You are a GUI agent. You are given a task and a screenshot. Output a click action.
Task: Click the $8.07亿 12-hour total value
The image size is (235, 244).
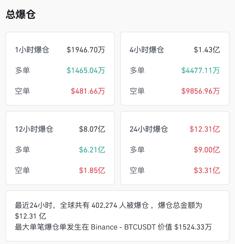pyautogui.click(x=92, y=129)
